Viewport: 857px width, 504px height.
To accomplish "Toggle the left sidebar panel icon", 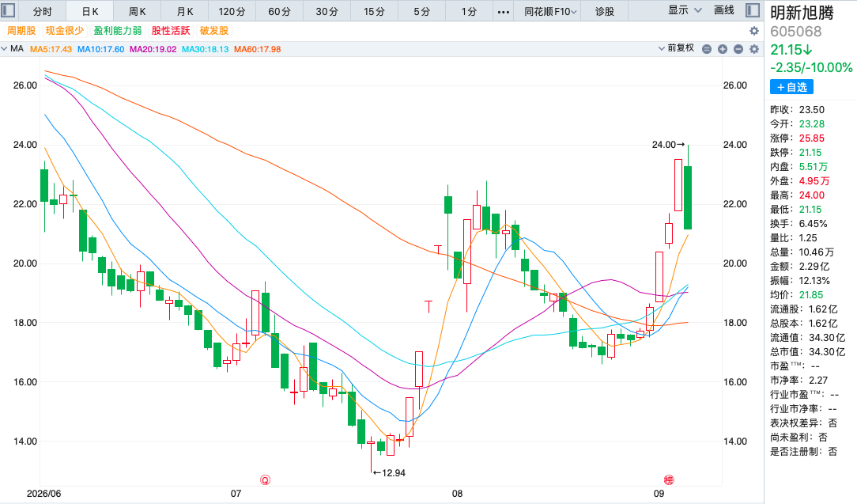I will 8,10.
